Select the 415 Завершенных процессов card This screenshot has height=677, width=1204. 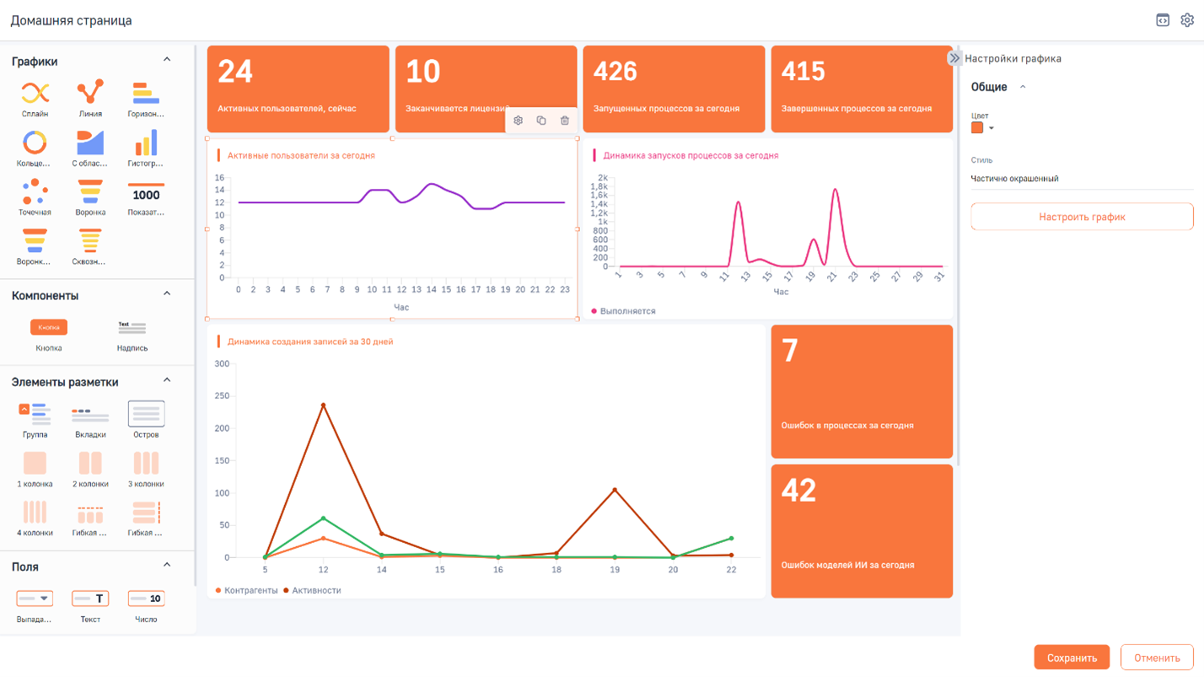click(862, 89)
